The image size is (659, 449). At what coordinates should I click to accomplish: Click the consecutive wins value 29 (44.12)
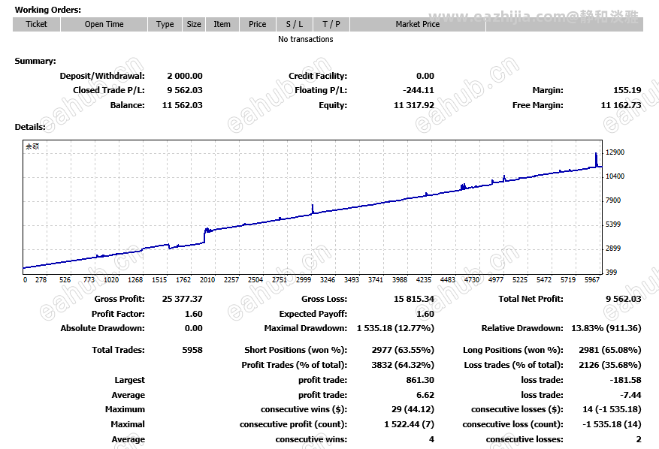pyautogui.click(x=413, y=409)
